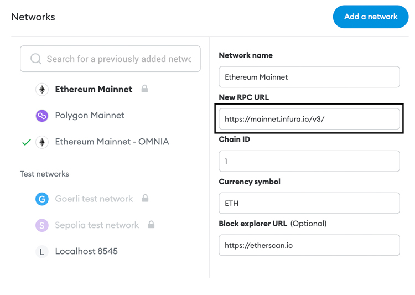Image resolution: width=415 pixels, height=295 pixels.
Task: Click the lock icon beside Ethereum Mainnet
Action: [144, 89]
